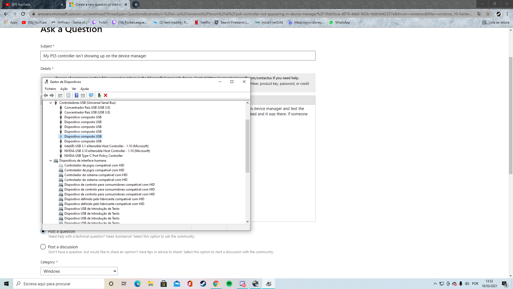Open Spotify from the taskbar
This screenshot has height=289, width=513.
(229, 283)
